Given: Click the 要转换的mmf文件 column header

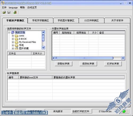Looking at the screenshot, I should click(x=35, y=77).
